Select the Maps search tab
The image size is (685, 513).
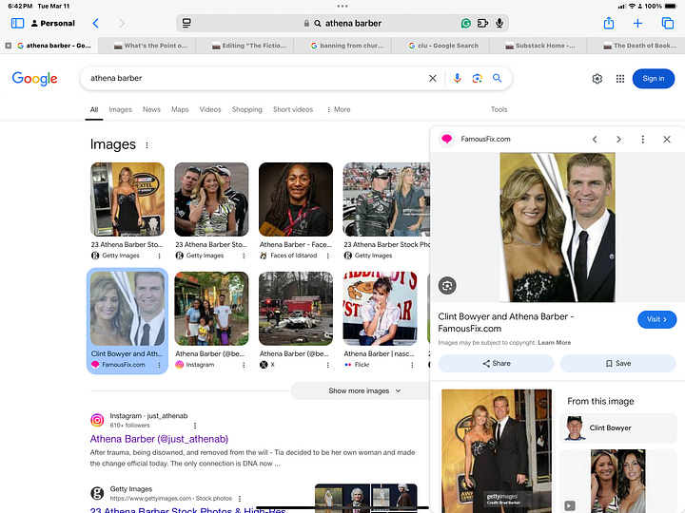[180, 109]
